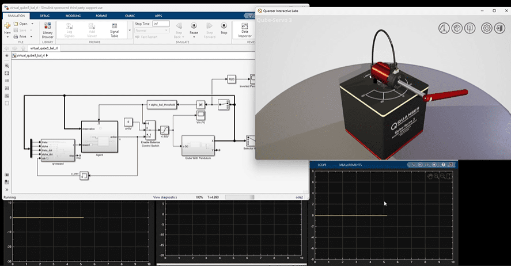Image resolution: width=511 pixels, height=266 pixels.
Task: Click the pendulum view icon in Quanser Labs
Action: [444, 28]
